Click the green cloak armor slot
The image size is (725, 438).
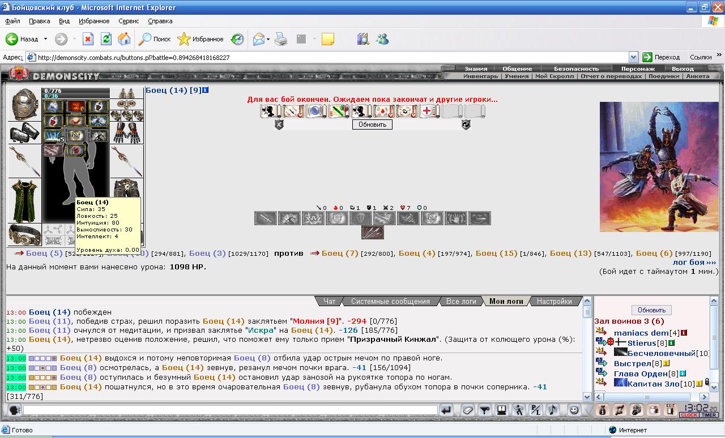point(25,201)
